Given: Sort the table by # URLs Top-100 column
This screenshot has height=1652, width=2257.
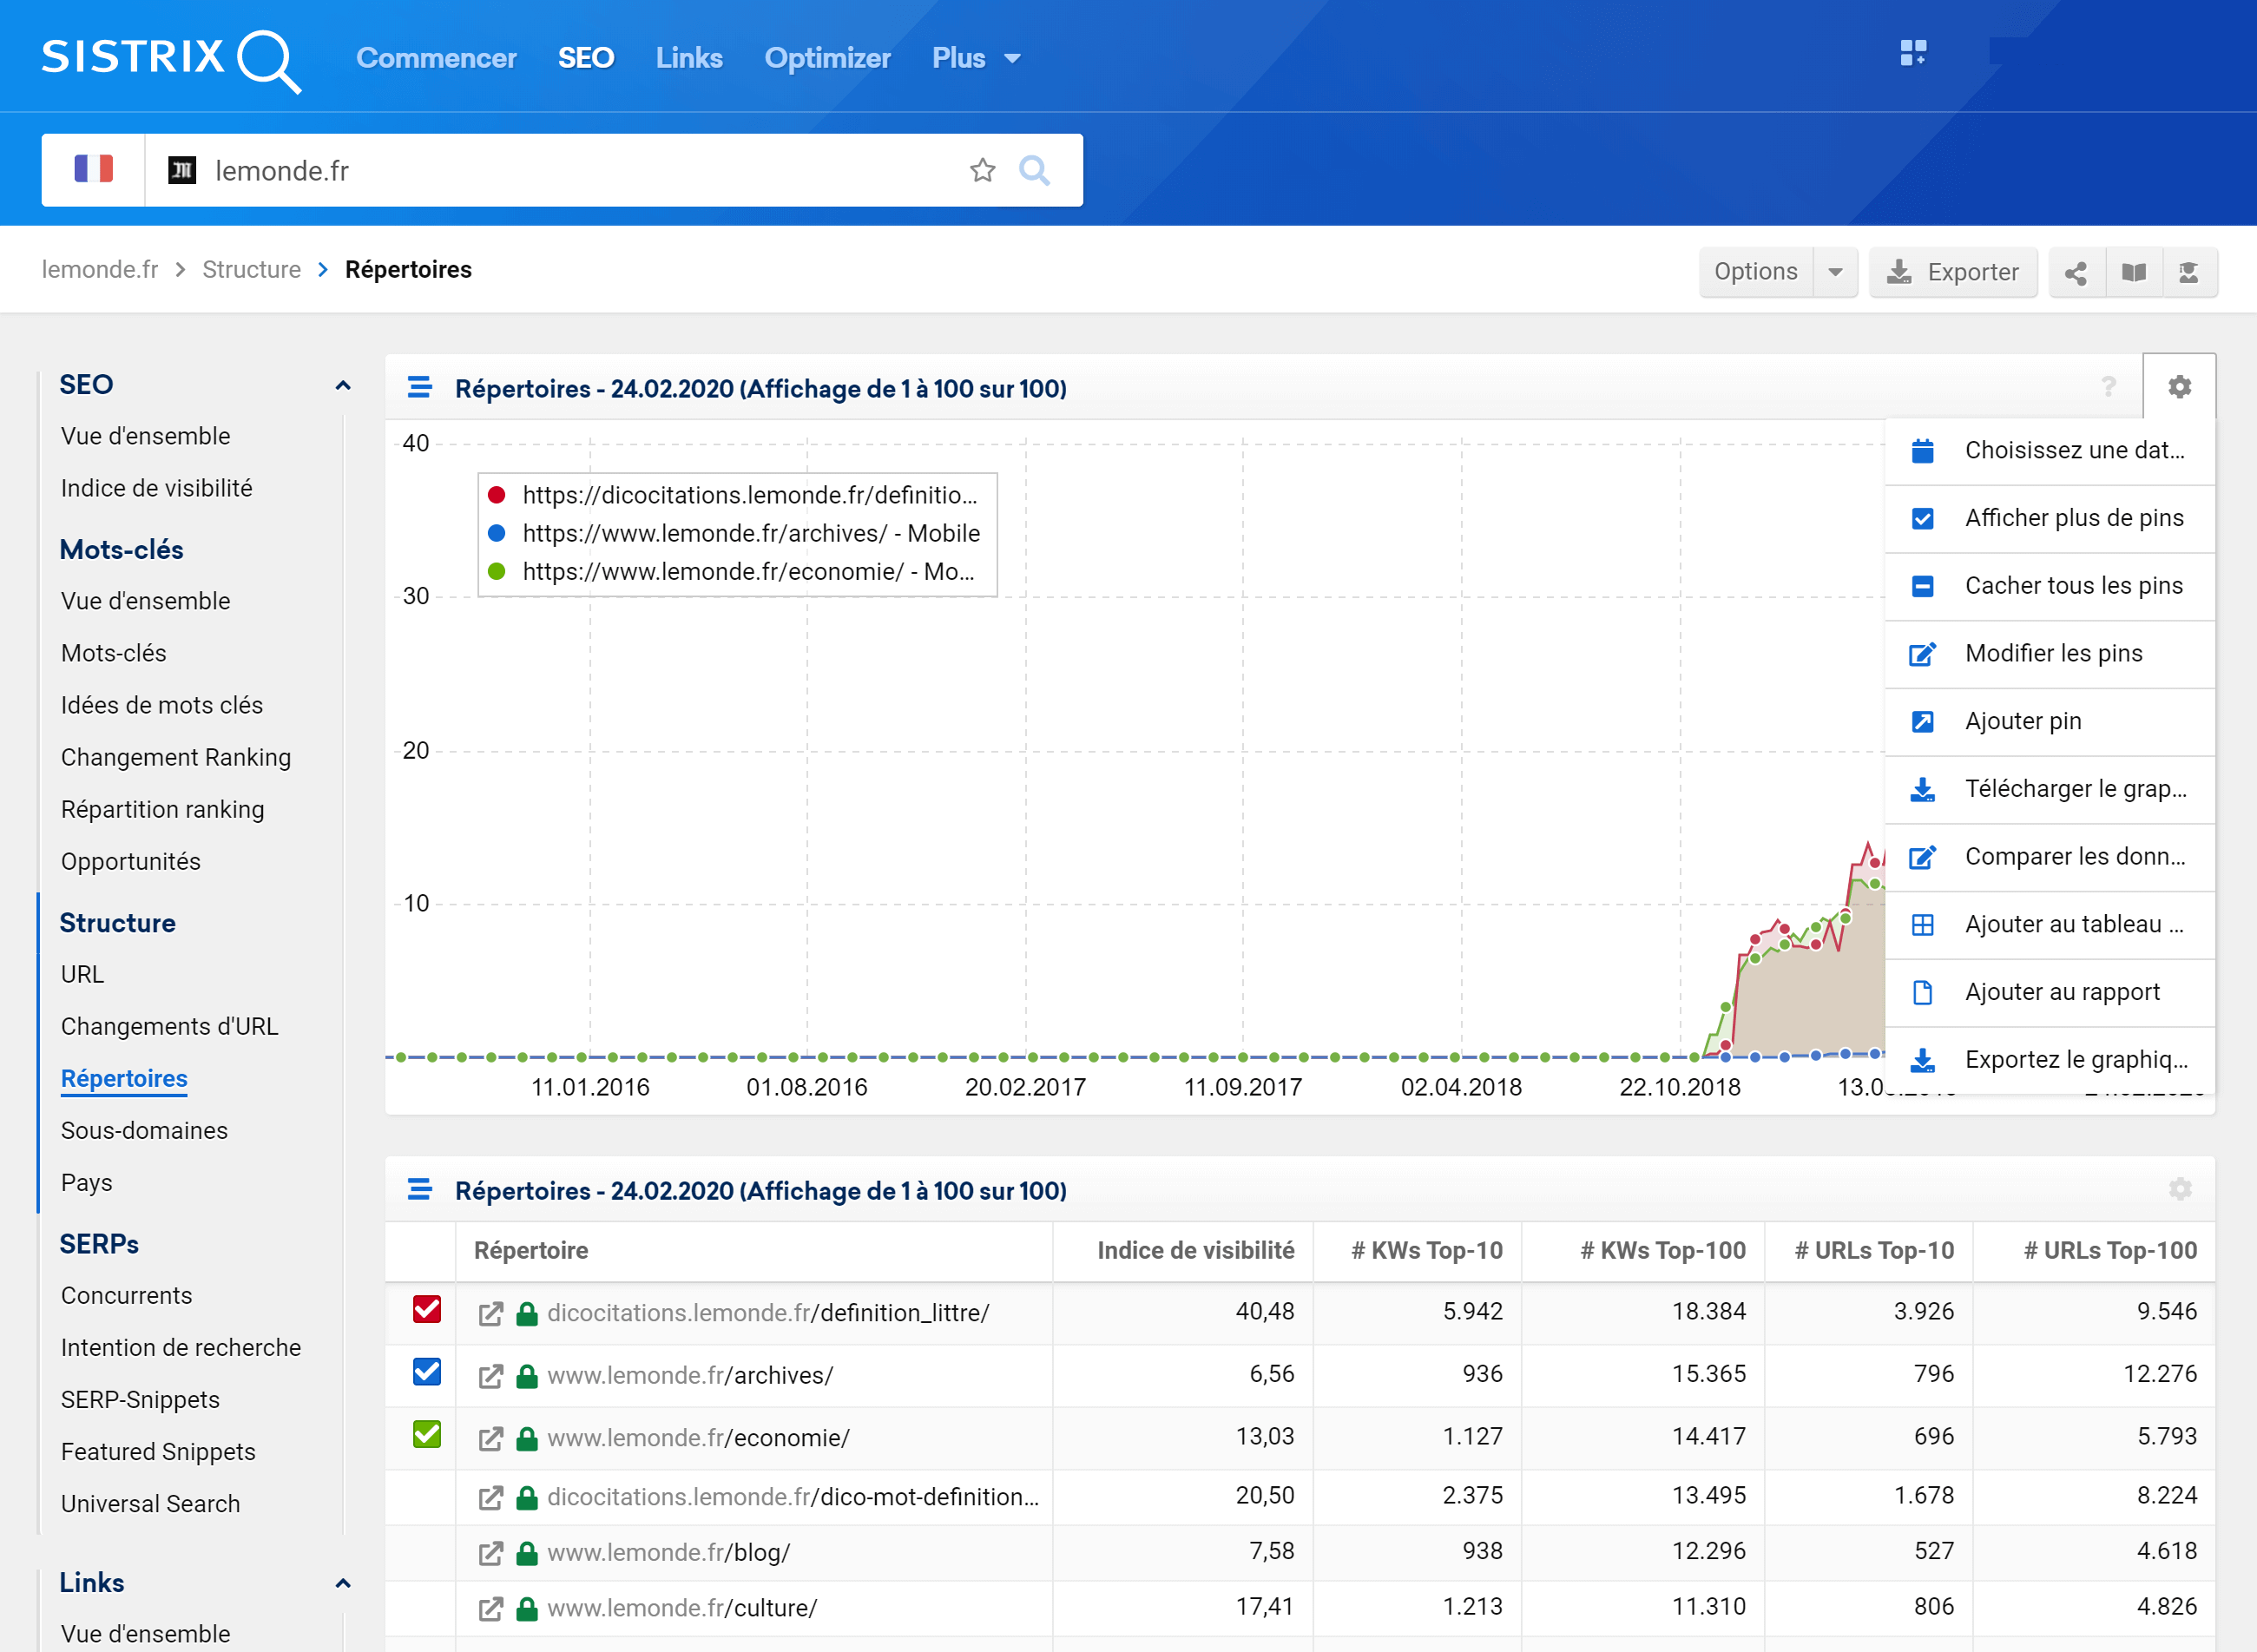Looking at the screenshot, I should point(2110,1250).
